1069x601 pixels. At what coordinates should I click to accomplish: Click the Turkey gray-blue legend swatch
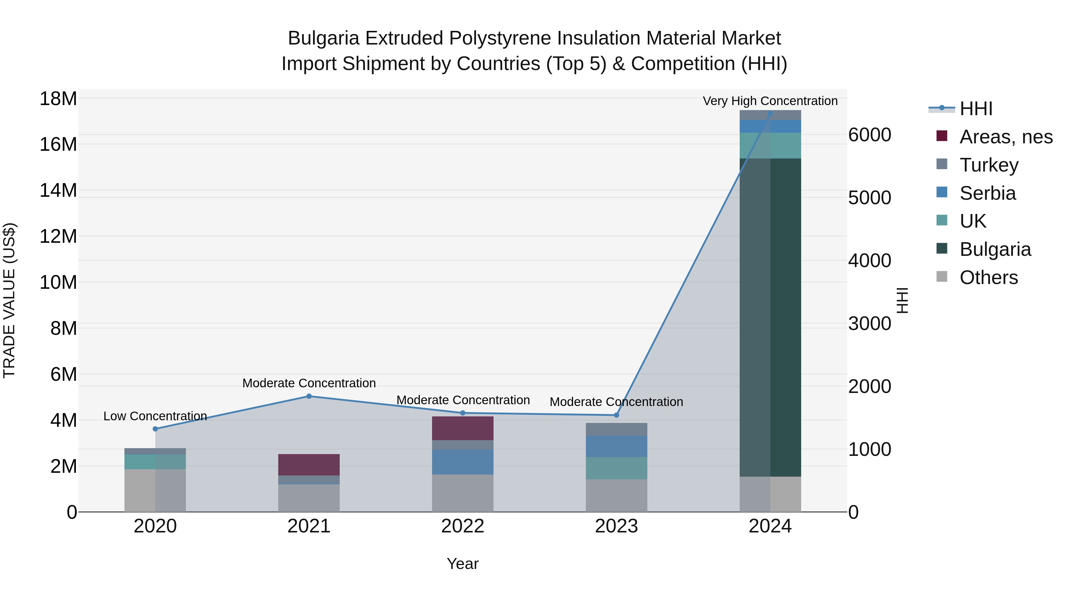(942, 164)
